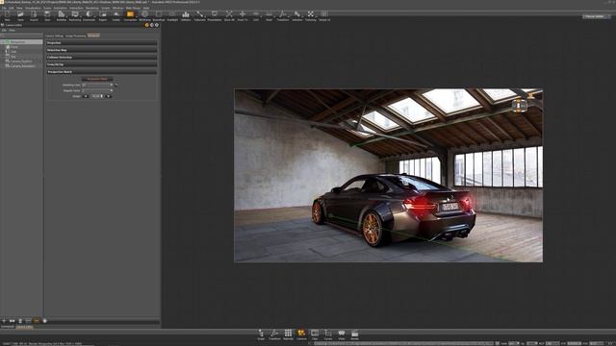Open the Materials module from the bottom bar
Viewport: 616px width, 346px height.
point(288,334)
